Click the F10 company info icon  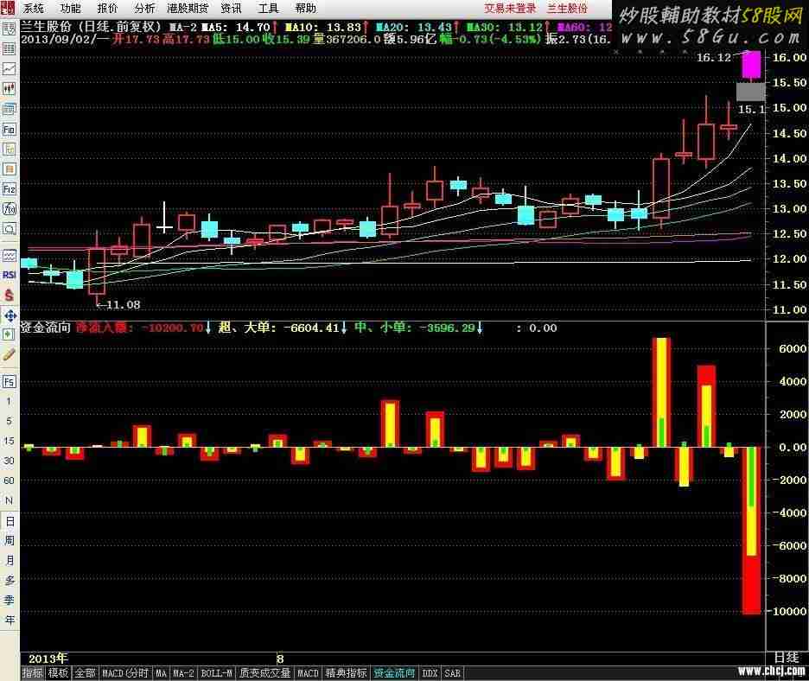(9, 129)
